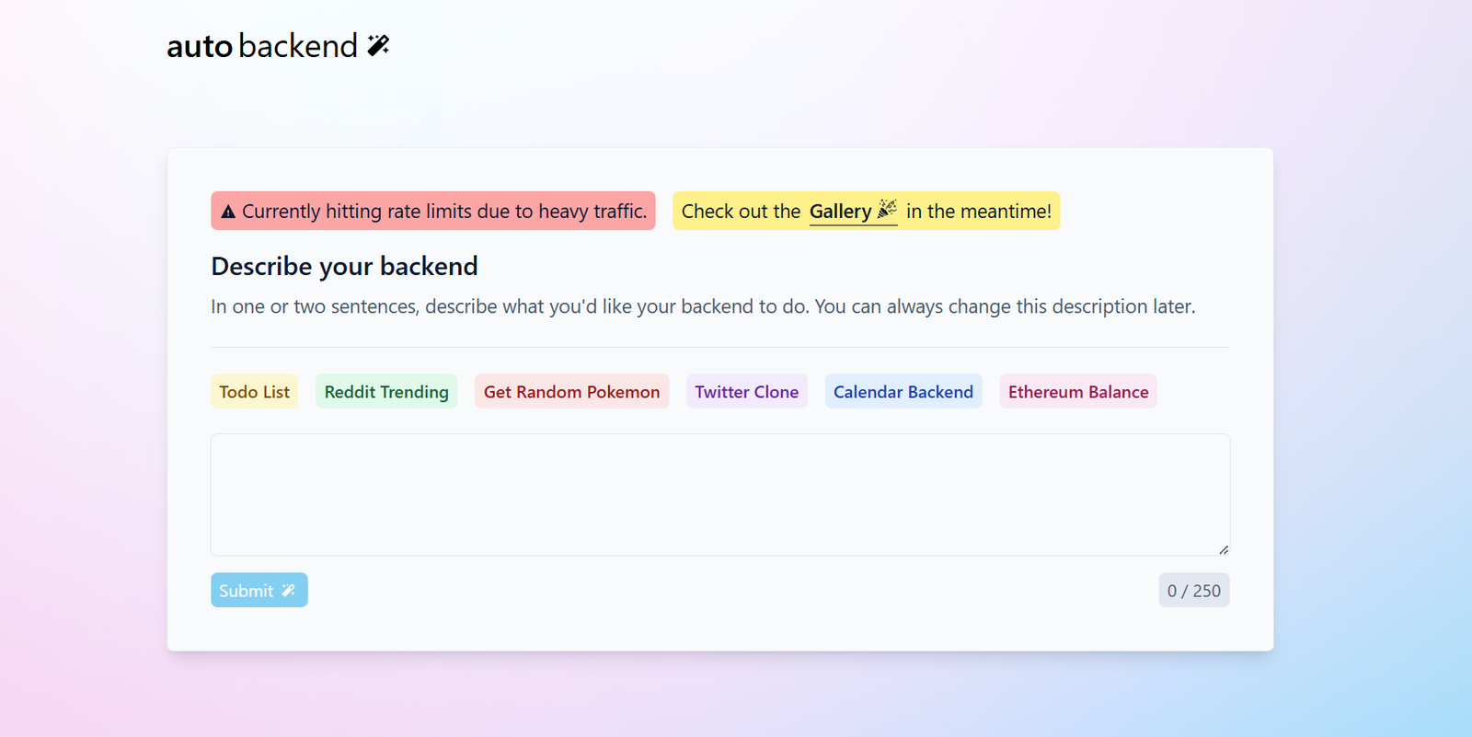Screen dimensions: 1472x737
Task: Click the wand icon inside the Submit button
Action: tap(289, 591)
